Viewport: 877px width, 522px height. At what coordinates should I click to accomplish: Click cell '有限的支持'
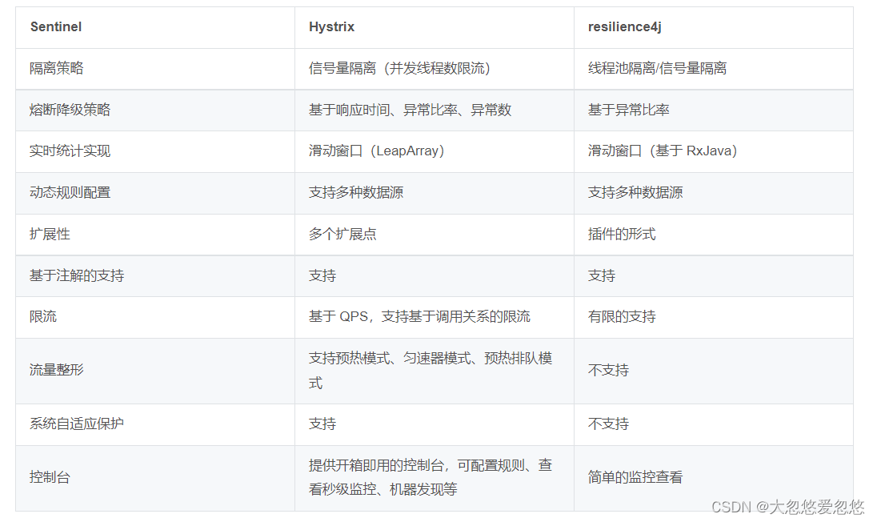622,317
